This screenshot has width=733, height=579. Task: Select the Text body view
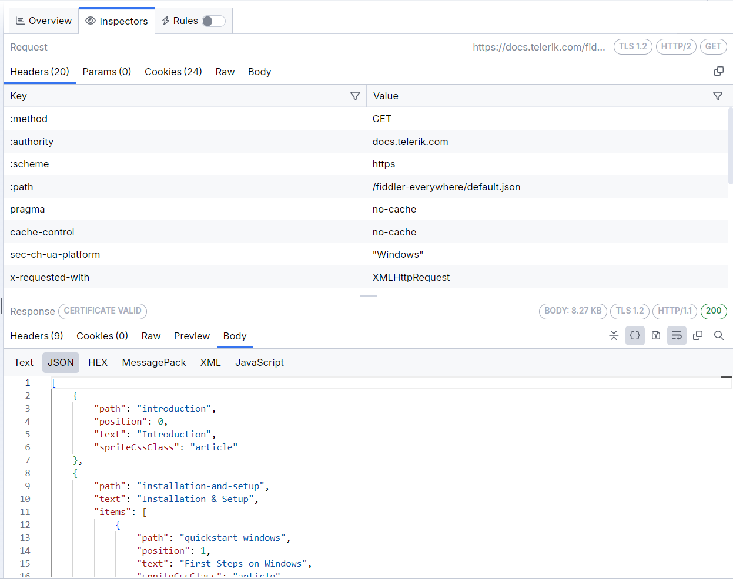click(24, 362)
